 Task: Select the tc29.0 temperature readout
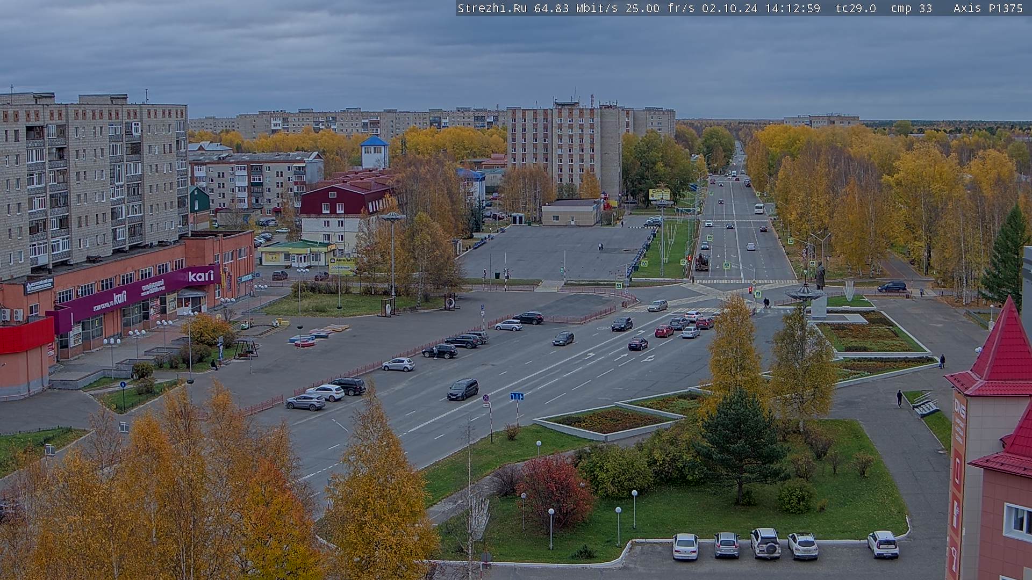pos(855,8)
